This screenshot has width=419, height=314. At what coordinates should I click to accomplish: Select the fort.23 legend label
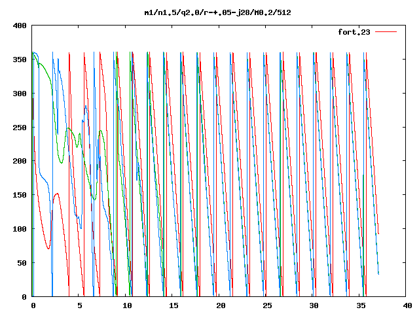[x=354, y=32]
